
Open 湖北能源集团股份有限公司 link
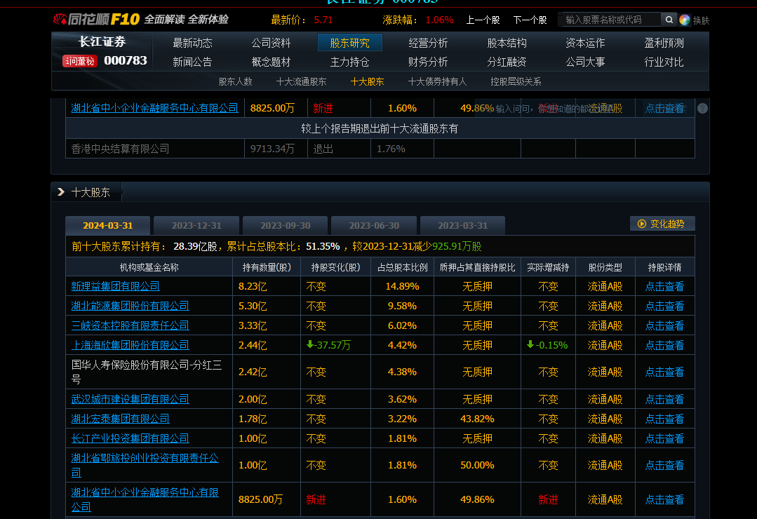[130, 306]
